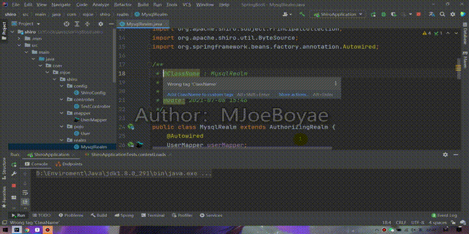
Task: Toggle scroll to end icon in console
Action: pyautogui.click(x=25, y=201)
